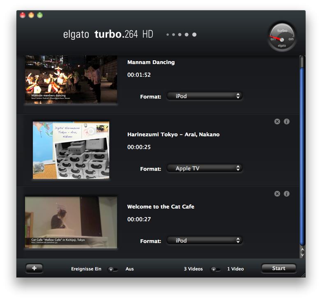Click the Harinezumi Tokyo – Arai, Nakano title
This screenshot has width=322, height=300.
(x=173, y=135)
